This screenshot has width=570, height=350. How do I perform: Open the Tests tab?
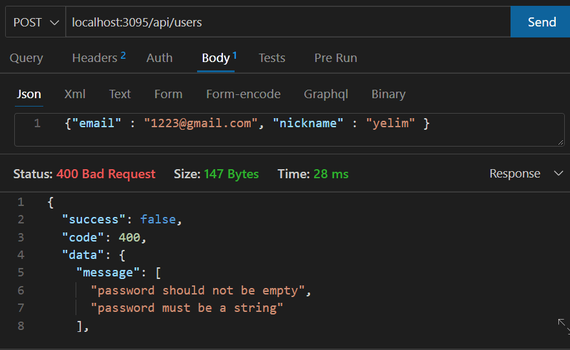tap(272, 57)
